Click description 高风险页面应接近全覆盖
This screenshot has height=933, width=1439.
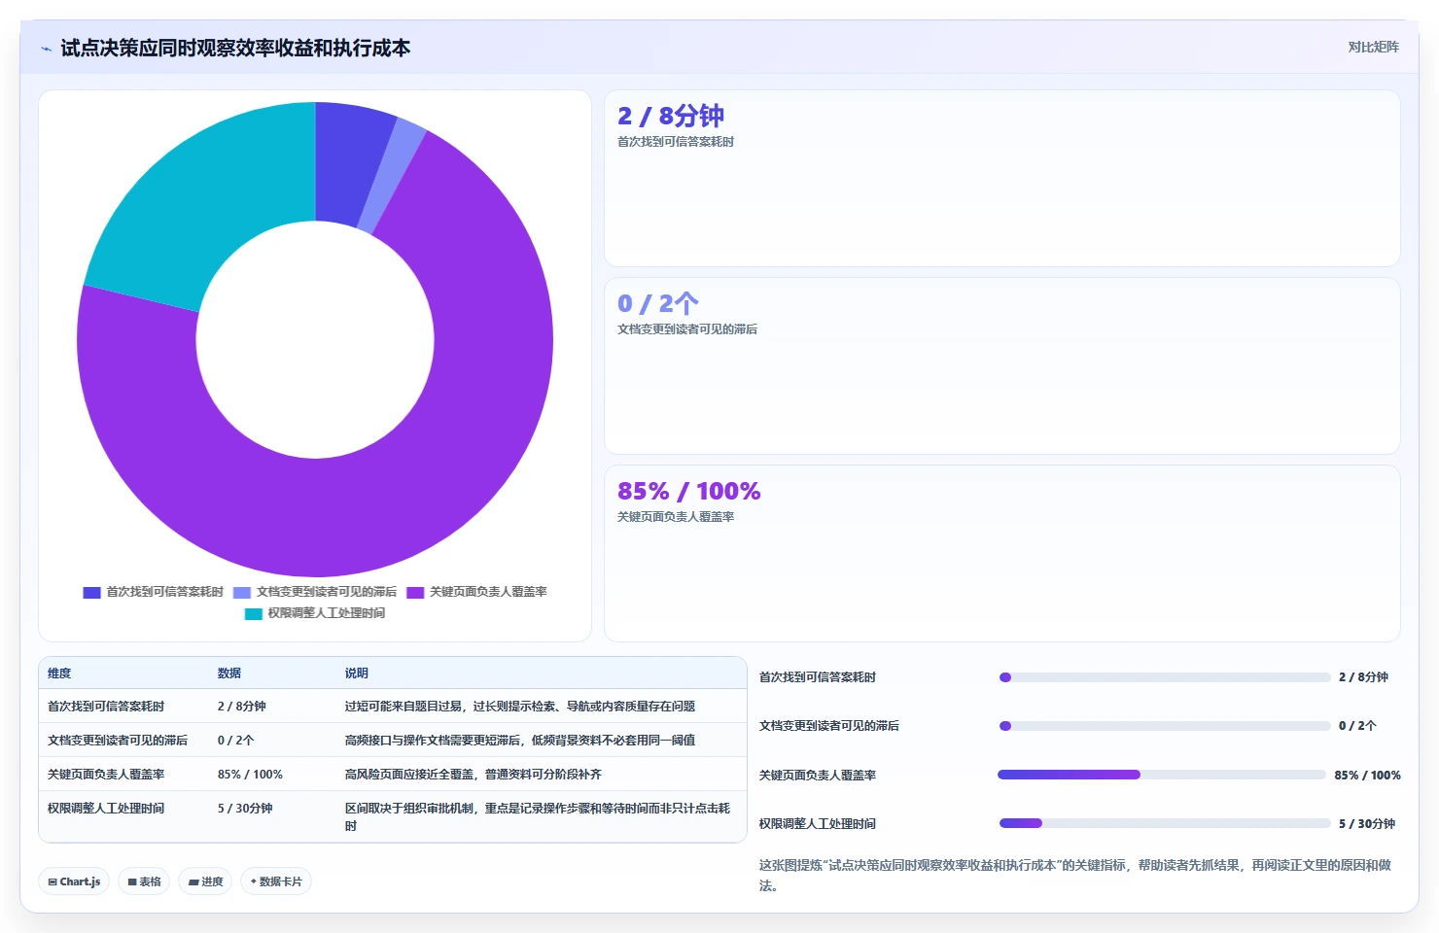(x=474, y=775)
